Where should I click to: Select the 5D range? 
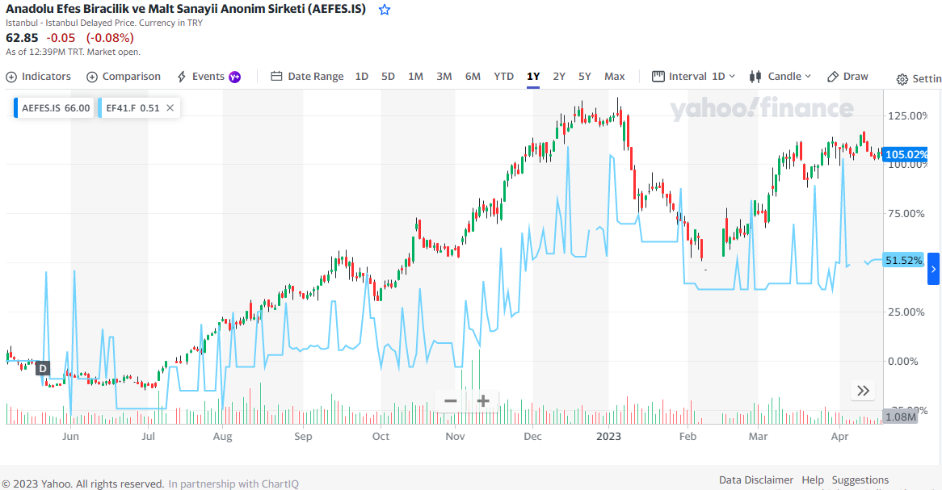pyautogui.click(x=388, y=76)
